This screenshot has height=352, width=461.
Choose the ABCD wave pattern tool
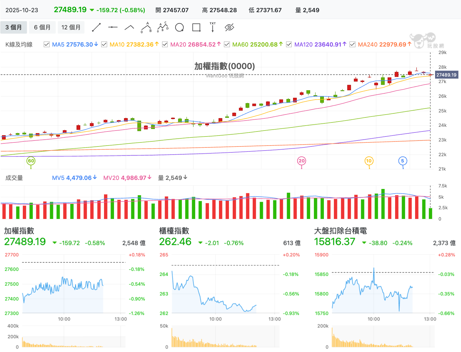tap(163, 27)
